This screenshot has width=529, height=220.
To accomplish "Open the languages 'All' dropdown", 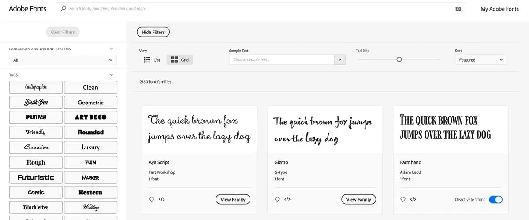I will click(x=63, y=60).
